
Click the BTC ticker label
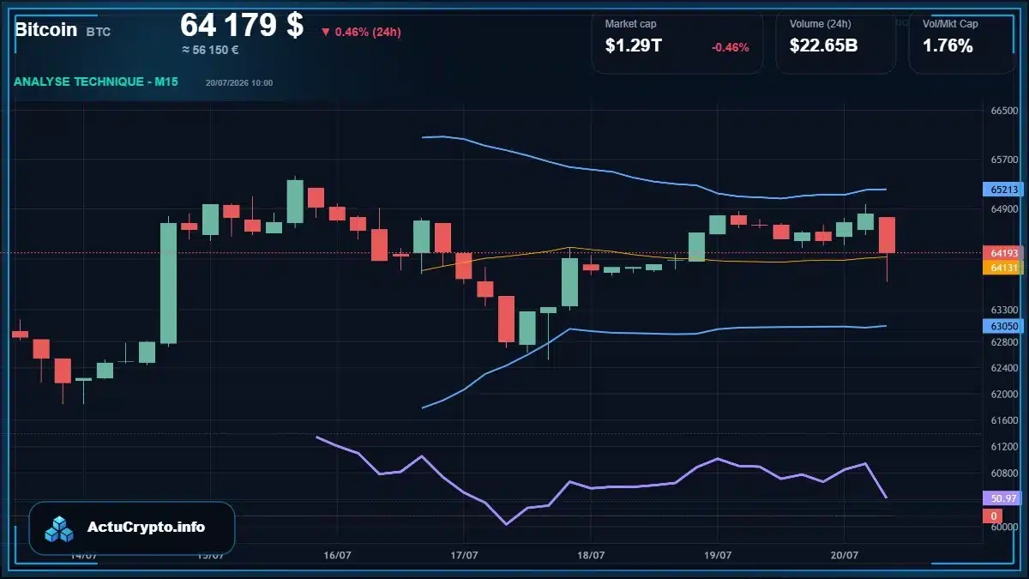[99, 32]
